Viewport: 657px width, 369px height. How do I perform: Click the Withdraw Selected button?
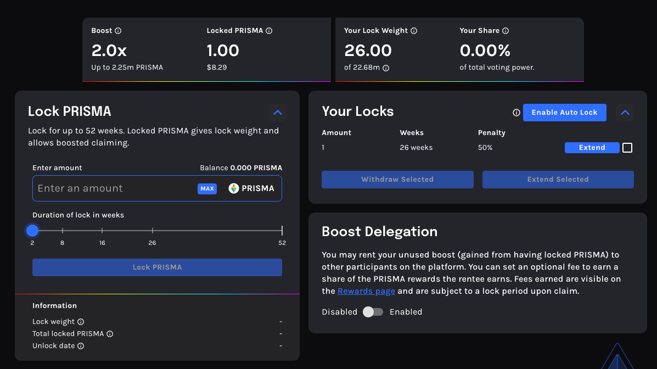pyautogui.click(x=397, y=180)
